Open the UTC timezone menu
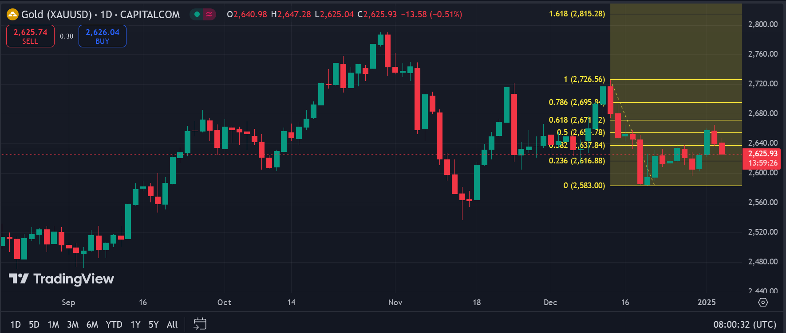This screenshot has height=333, width=786. point(745,325)
